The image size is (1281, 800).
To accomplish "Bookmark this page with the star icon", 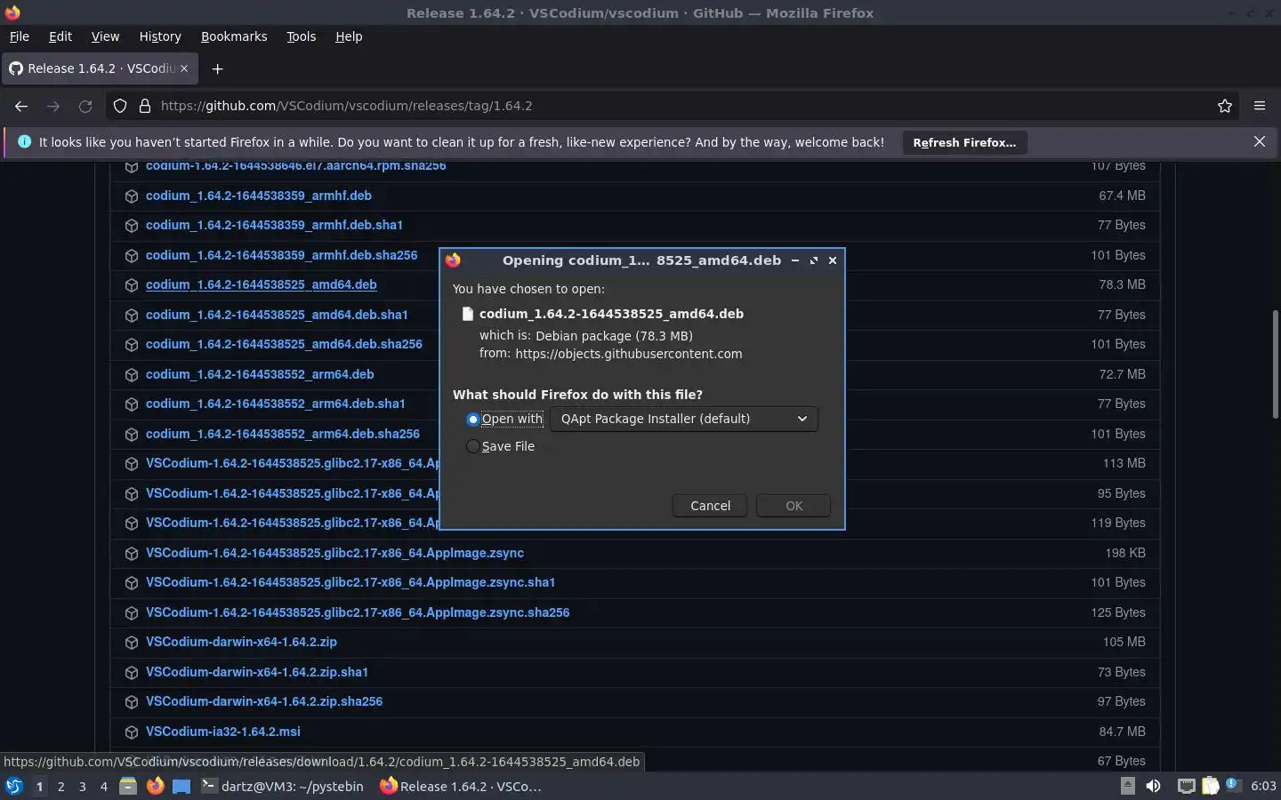I will coord(1225,106).
